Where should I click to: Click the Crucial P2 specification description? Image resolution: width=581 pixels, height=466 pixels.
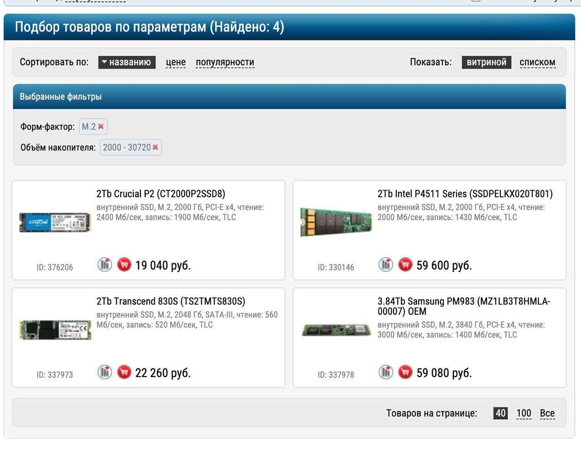(180, 212)
